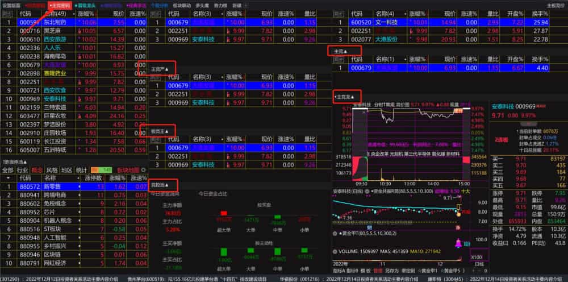Switch to the 首板龙头 tab

[x=84, y=6]
